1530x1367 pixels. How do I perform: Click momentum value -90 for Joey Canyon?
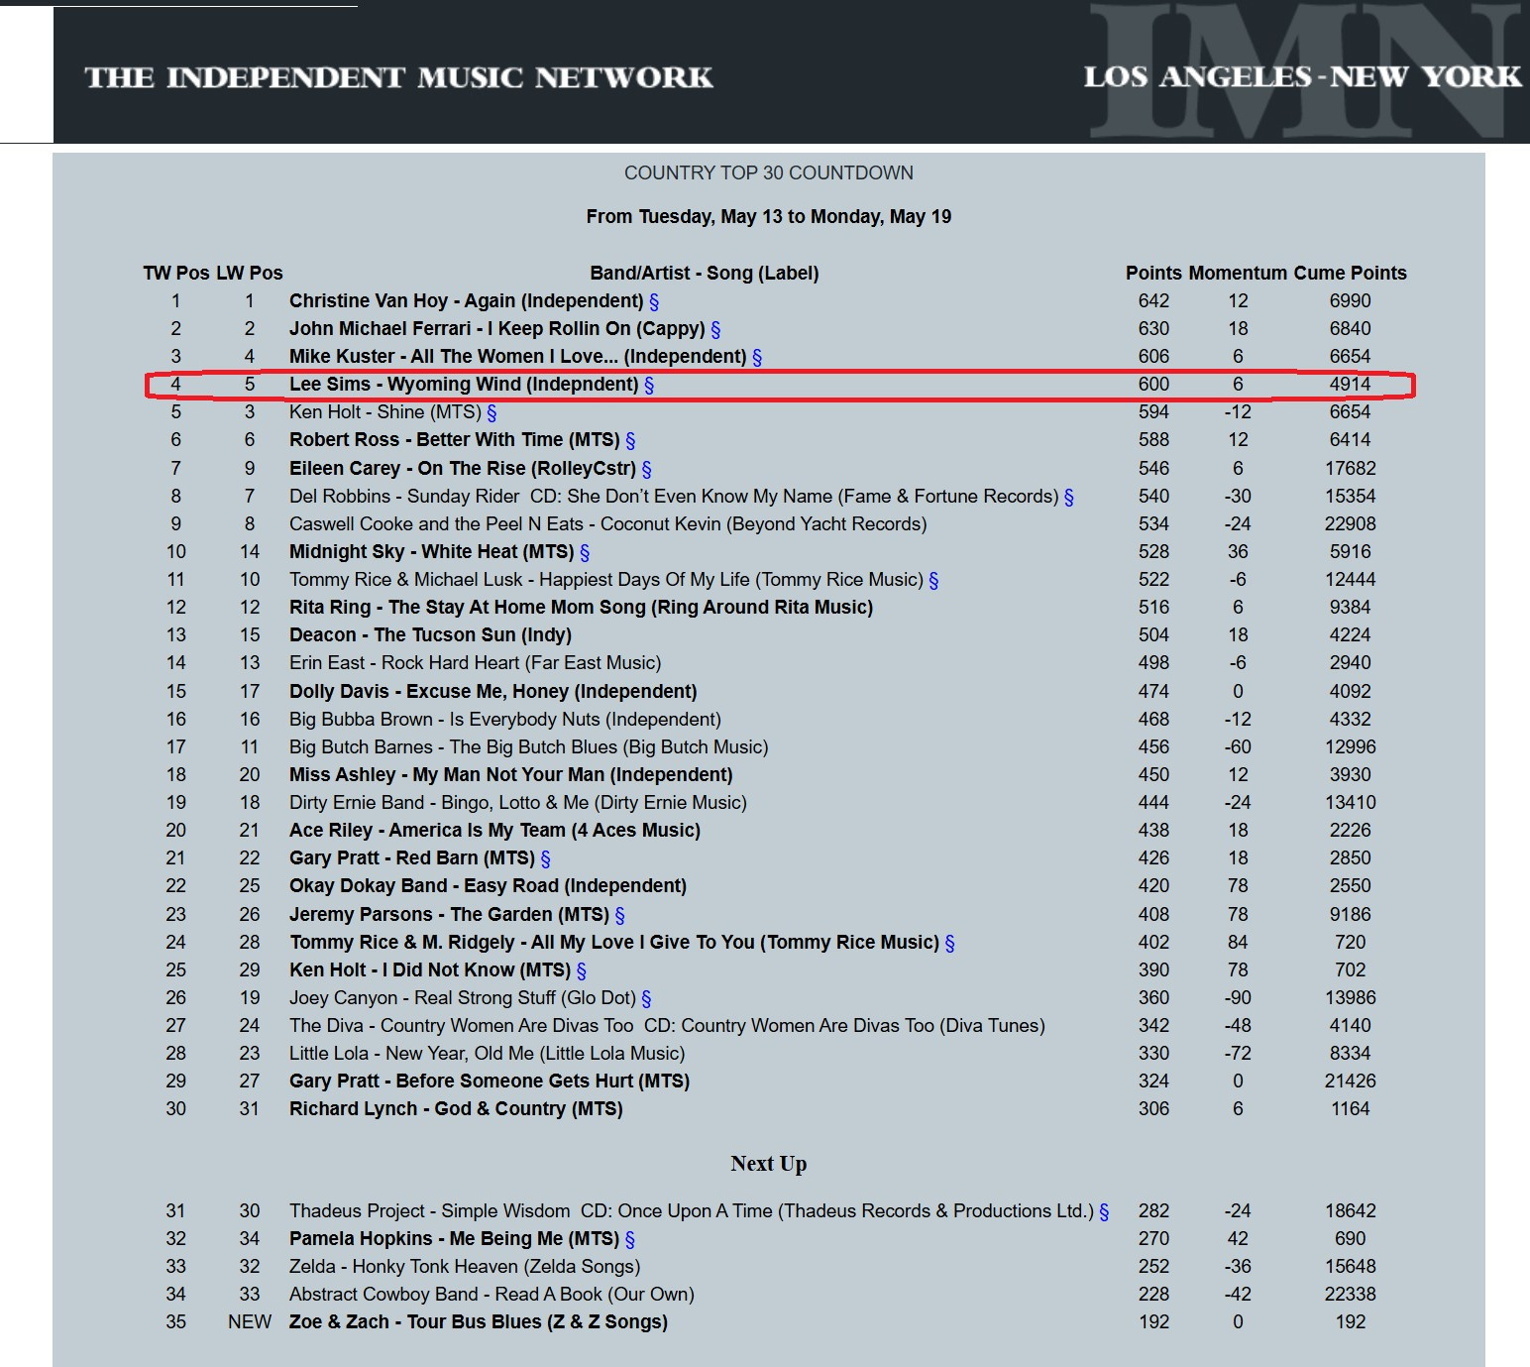coord(1238,998)
